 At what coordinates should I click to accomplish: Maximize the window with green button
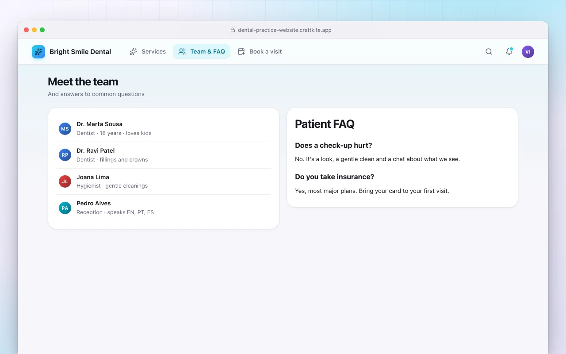pyautogui.click(x=42, y=30)
